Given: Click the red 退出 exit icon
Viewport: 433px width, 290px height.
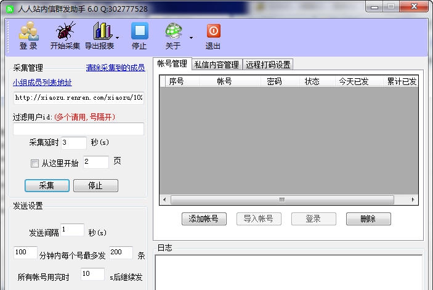Looking at the screenshot, I should pos(213,35).
